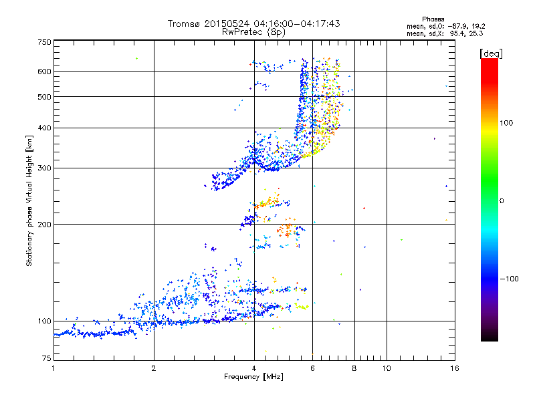The width and height of the screenshot is (535, 401).
Task: Click the 'mean, sd,O: -87.9, 19.2' text
Action: click(445, 26)
